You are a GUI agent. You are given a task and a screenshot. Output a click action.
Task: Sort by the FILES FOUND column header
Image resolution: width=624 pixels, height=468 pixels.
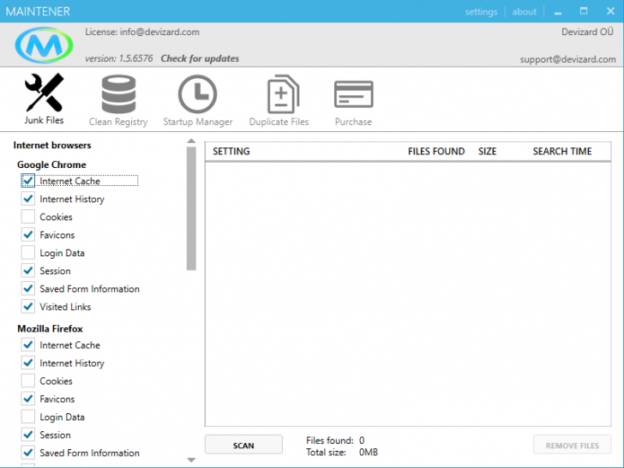[x=436, y=151]
